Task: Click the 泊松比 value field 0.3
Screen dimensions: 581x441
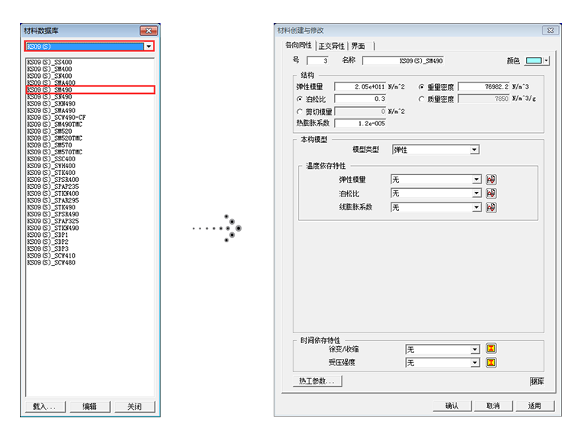Action: click(360, 99)
